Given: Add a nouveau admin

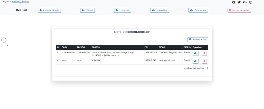Looking at the screenshot, I should [198, 39].
